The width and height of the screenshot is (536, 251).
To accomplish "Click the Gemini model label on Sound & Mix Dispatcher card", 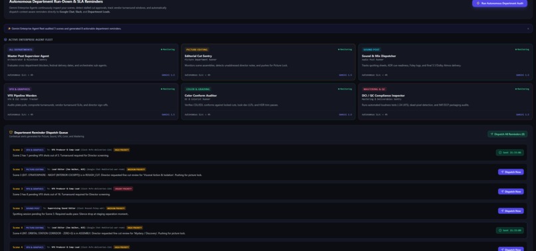I will tap(523, 75).
